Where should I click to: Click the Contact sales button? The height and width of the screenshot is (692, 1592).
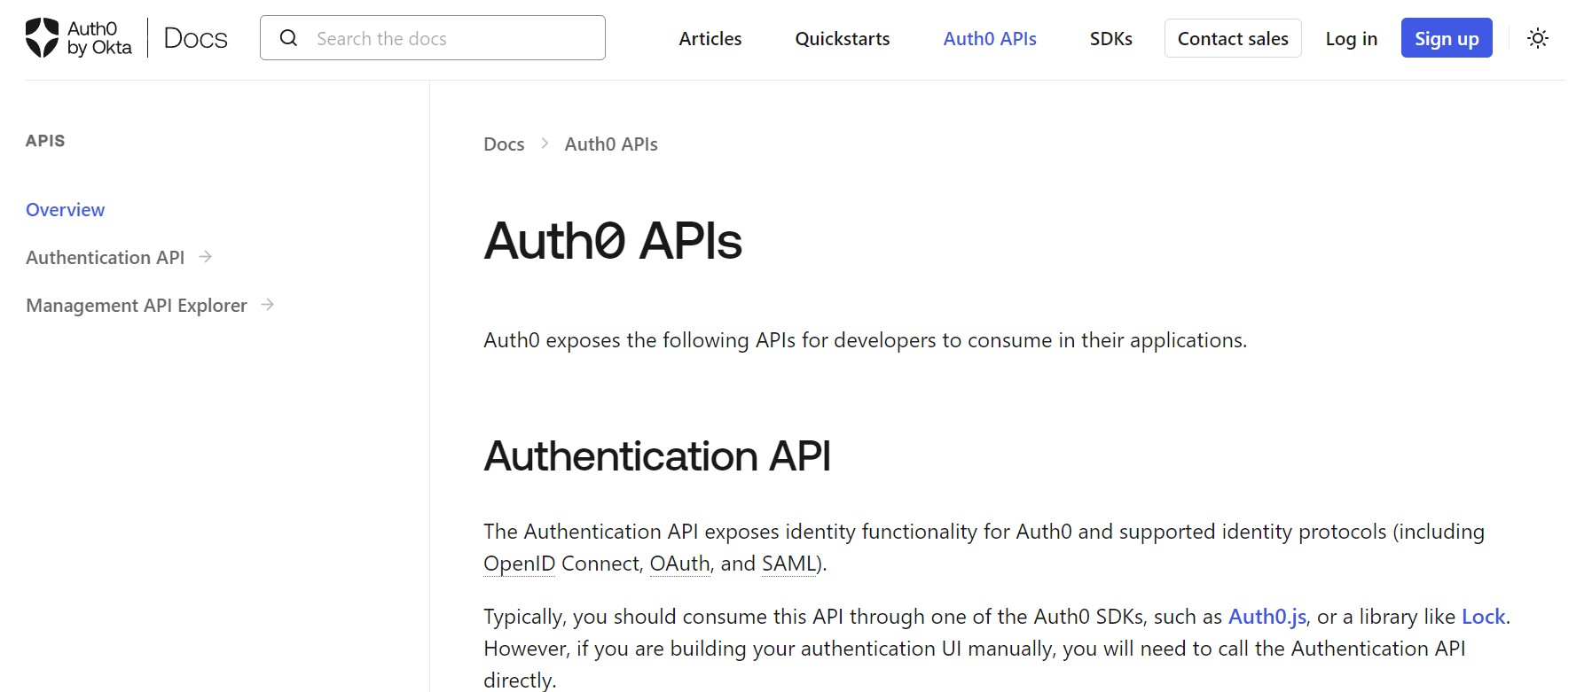point(1233,38)
